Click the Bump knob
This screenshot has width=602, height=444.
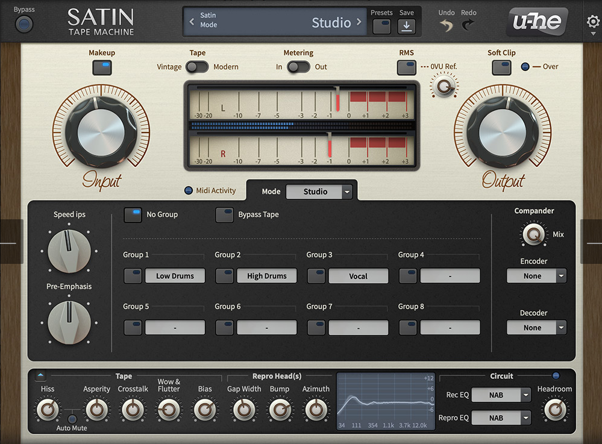click(280, 410)
